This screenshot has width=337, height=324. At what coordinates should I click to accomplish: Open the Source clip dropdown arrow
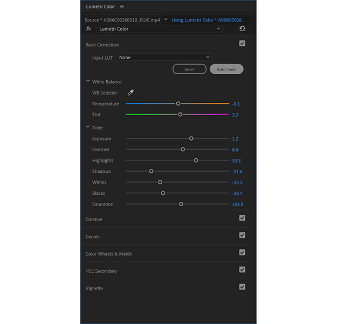(166, 20)
